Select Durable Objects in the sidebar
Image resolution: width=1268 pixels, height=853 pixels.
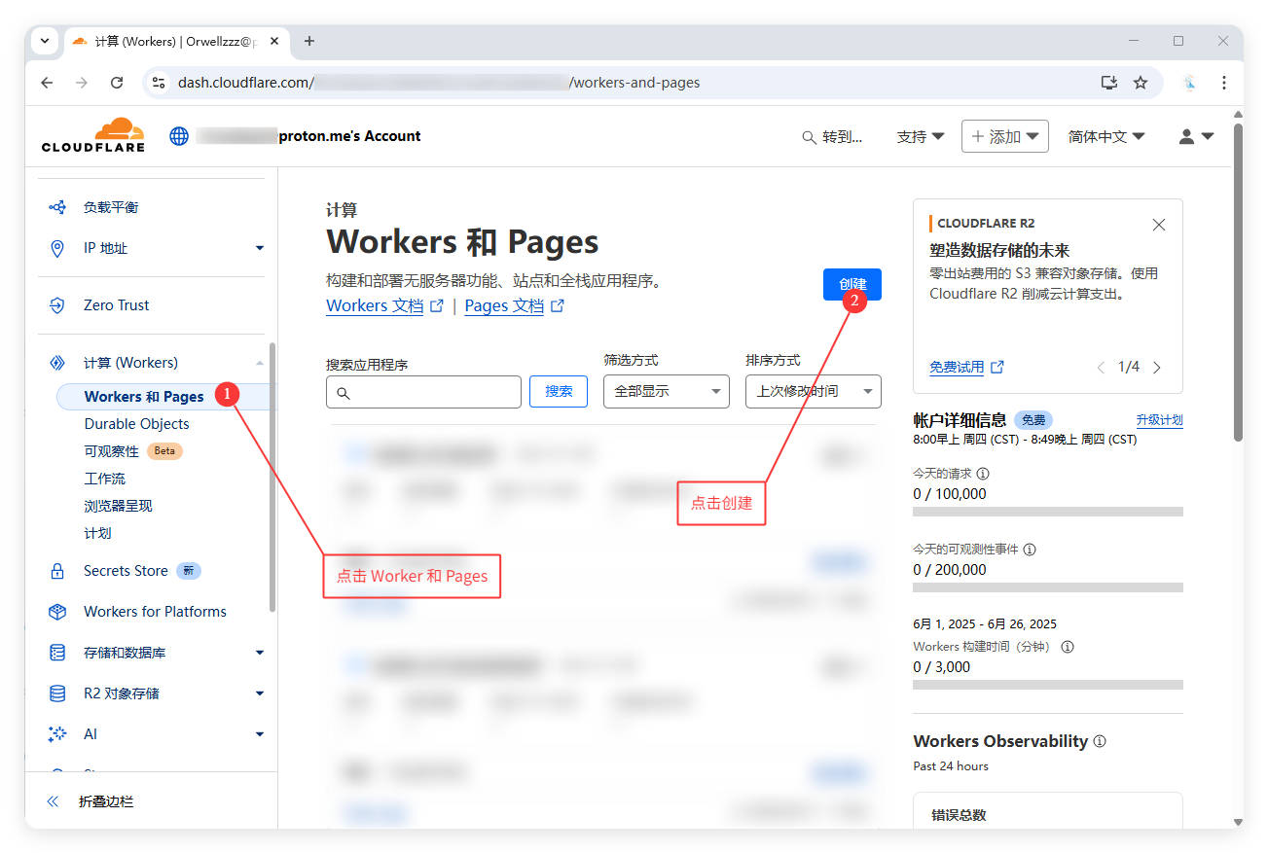click(x=136, y=424)
